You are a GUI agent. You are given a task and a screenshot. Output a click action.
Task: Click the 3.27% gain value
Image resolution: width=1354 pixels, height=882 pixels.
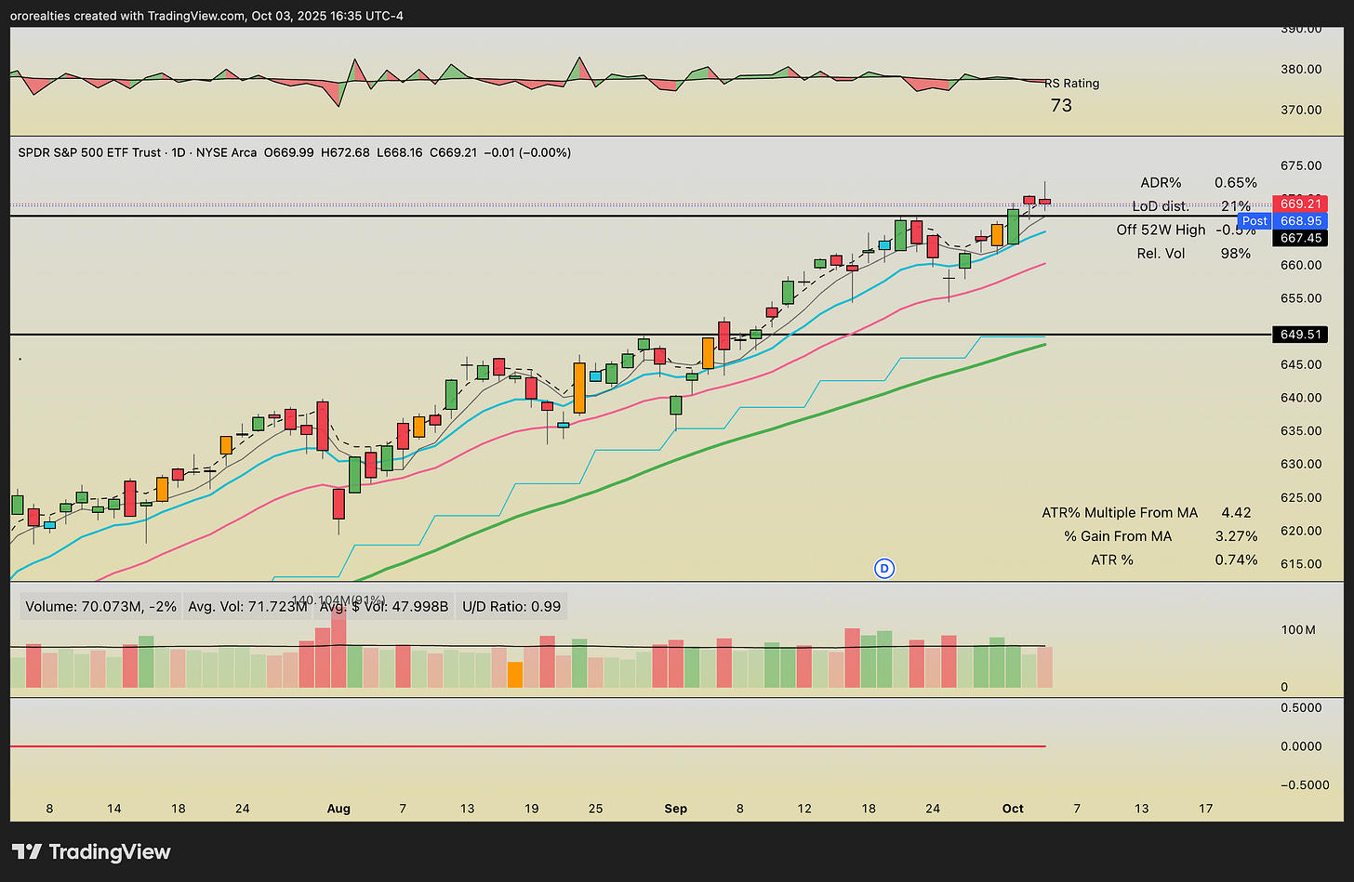pos(1236,536)
